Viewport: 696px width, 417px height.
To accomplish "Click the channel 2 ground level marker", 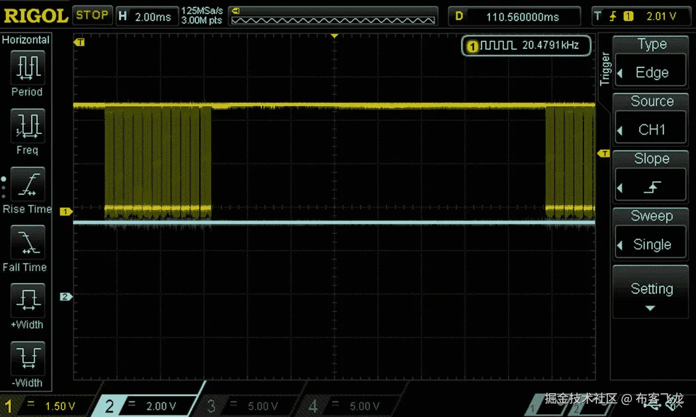I will tap(65, 297).
